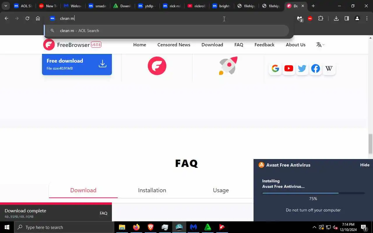Click the Twitter bird icon
This screenshot has width=373, height=233.
[302, 68]
